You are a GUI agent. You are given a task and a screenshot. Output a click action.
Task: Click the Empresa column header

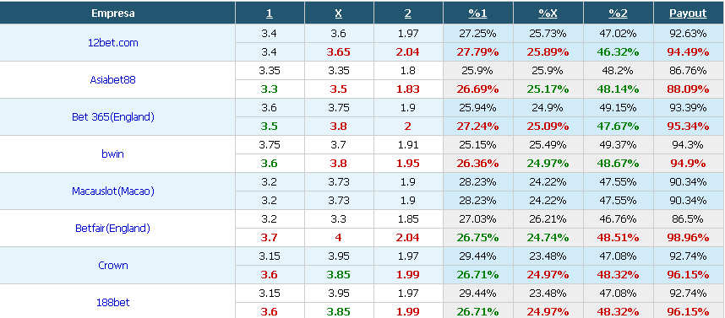click(x=113, y=13)
